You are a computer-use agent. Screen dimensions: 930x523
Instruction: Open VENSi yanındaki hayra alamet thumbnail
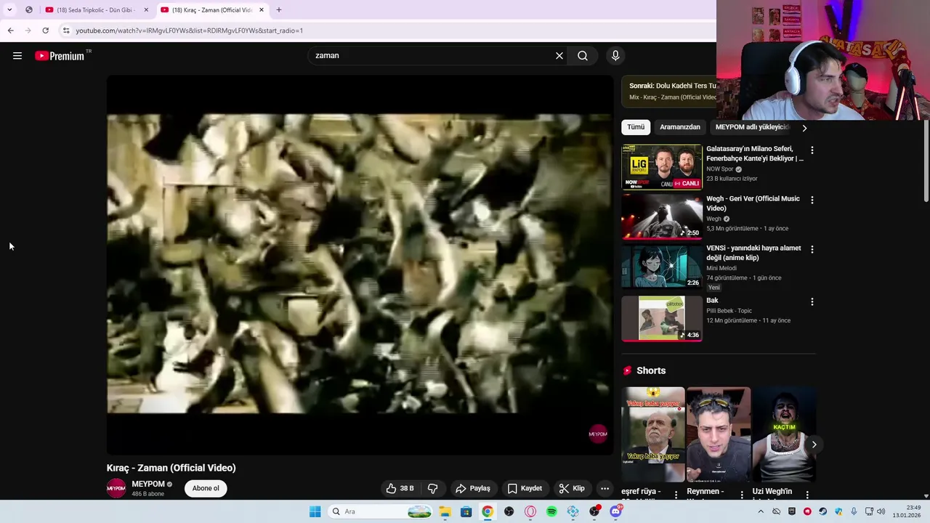click(x=662, y=267)
